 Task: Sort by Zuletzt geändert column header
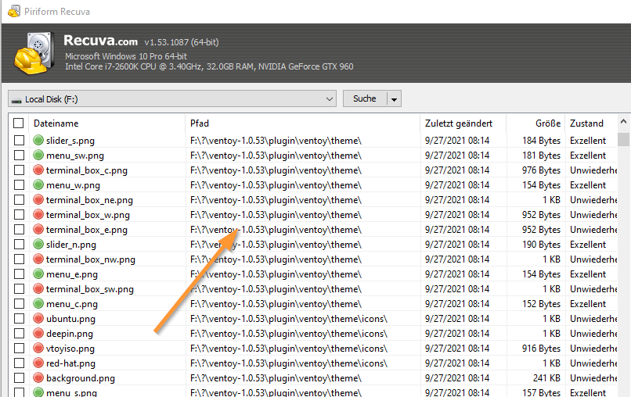pyautogui.click(x=463, y=123)
